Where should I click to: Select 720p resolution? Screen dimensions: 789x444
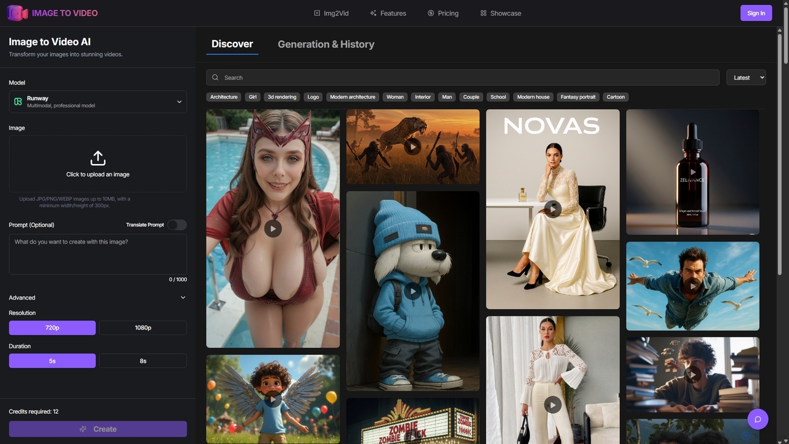52,328
